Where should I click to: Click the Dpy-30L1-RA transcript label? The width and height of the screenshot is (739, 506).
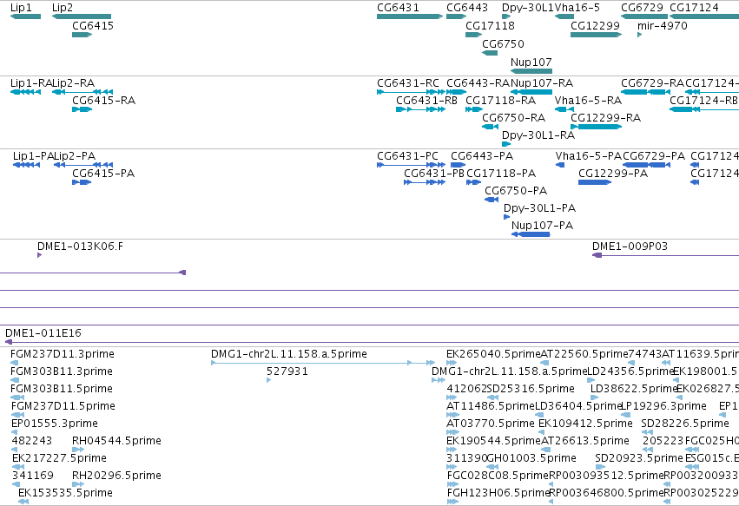pyautogui.click(x=538, y=135)
